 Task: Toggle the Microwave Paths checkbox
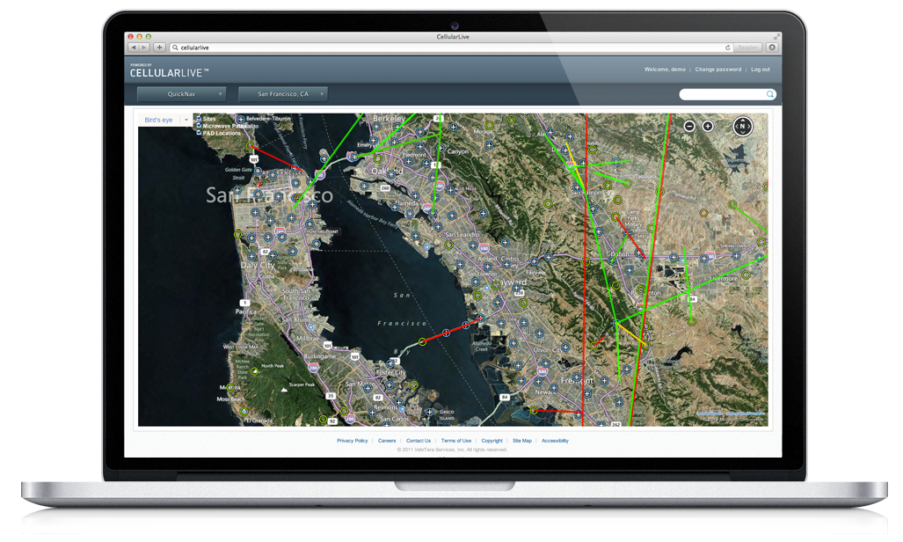pos(200,126)
